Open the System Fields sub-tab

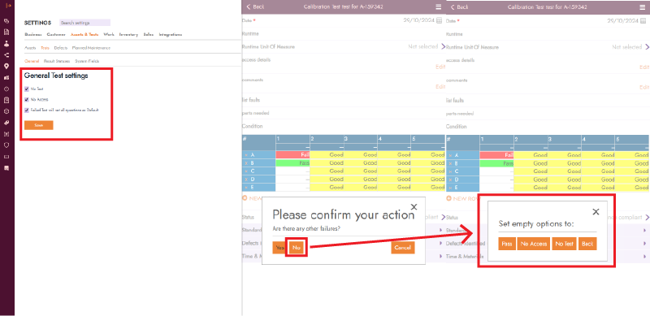pyautogui.click(x=87, y=61)
